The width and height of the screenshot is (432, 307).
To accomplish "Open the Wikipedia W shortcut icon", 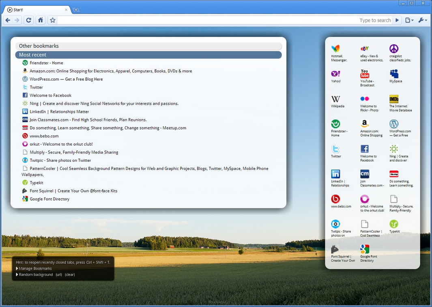I will point(335,99).
